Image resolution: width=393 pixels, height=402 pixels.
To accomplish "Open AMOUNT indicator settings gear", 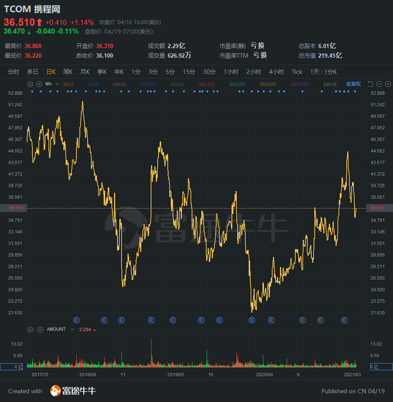I will pos(30,330).
